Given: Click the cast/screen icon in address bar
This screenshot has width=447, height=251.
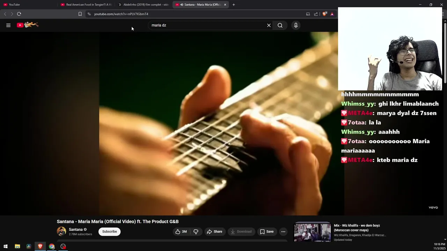Looking at the screenshot, I should 308,14.
